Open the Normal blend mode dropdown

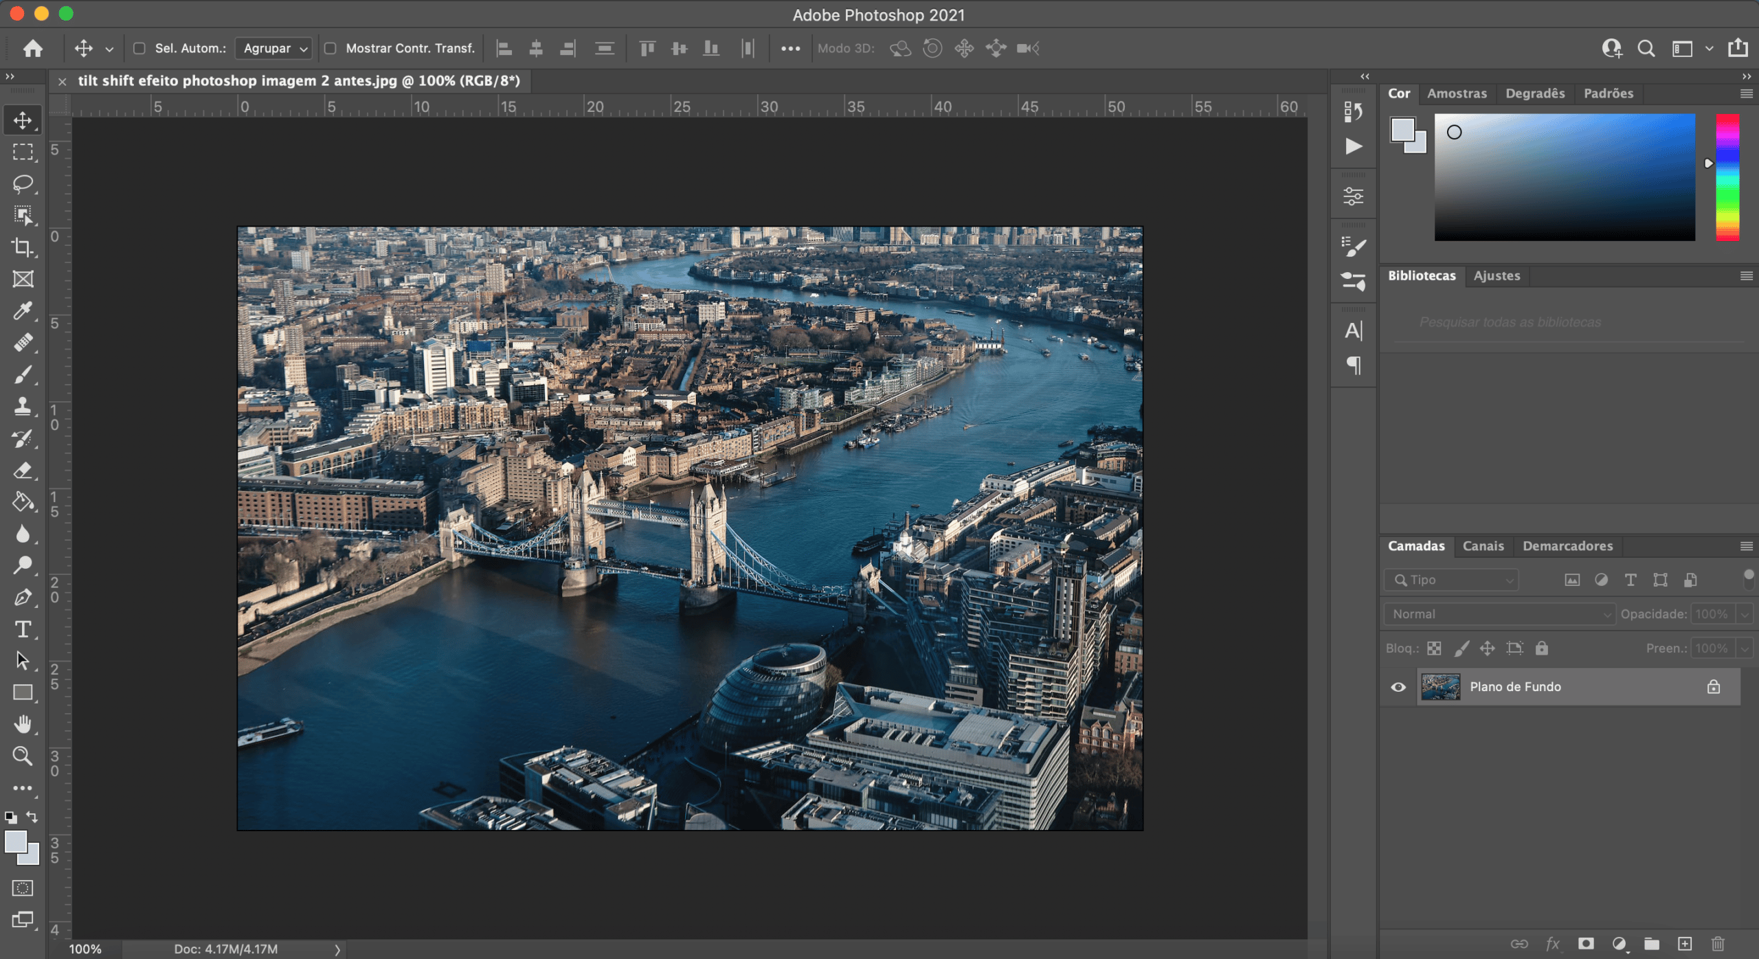point(1499,614)
